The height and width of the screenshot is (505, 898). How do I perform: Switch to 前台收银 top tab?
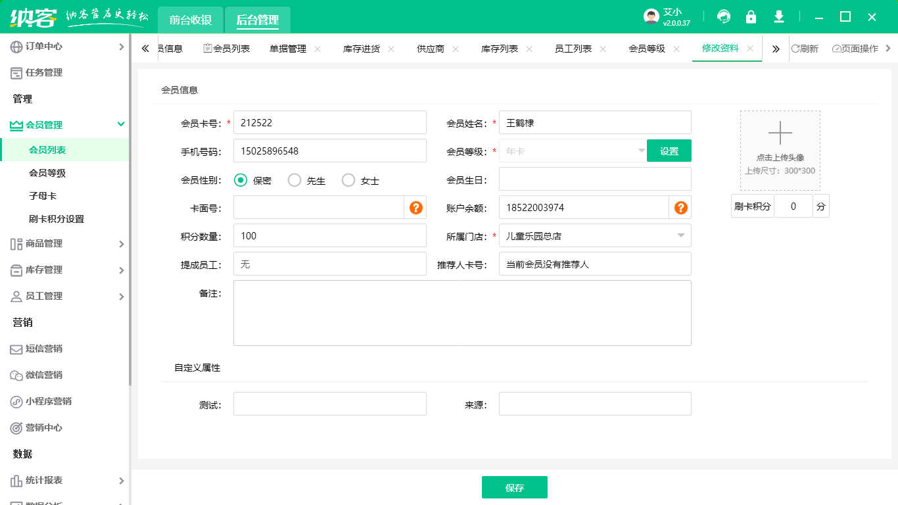[x=191, y=20]
